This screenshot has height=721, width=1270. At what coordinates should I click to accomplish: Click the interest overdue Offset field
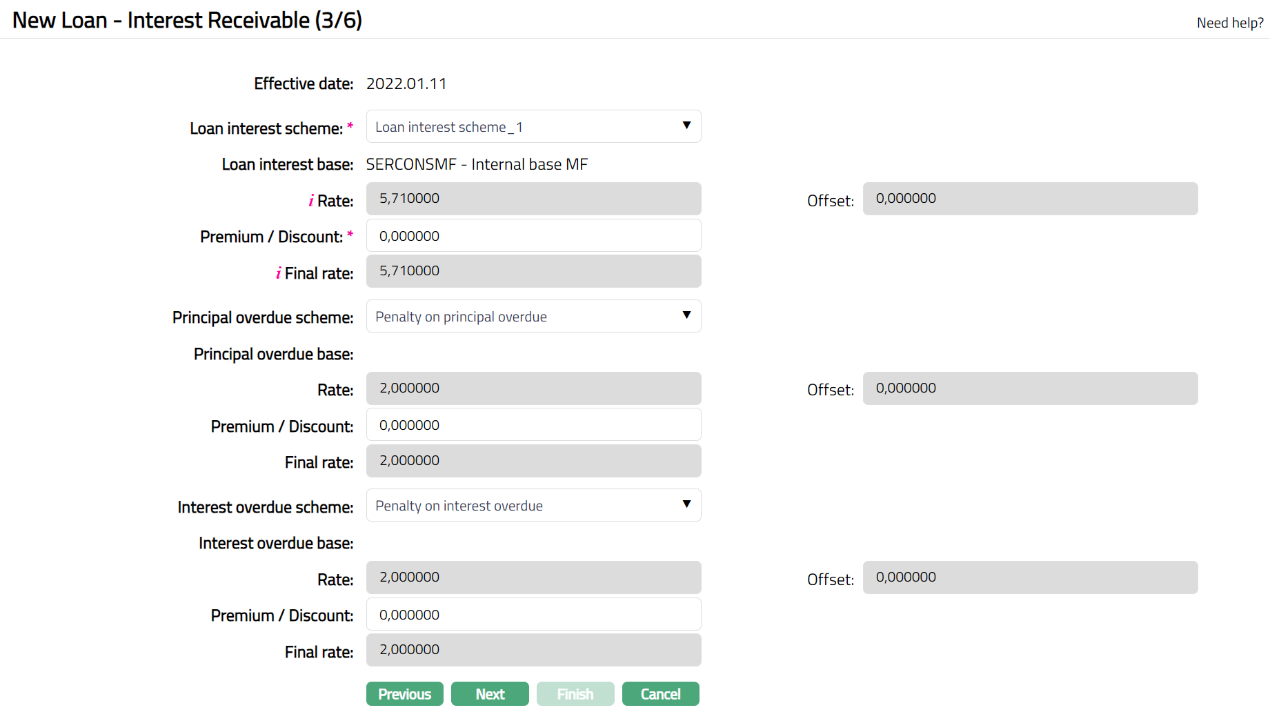click(1030, 577)
